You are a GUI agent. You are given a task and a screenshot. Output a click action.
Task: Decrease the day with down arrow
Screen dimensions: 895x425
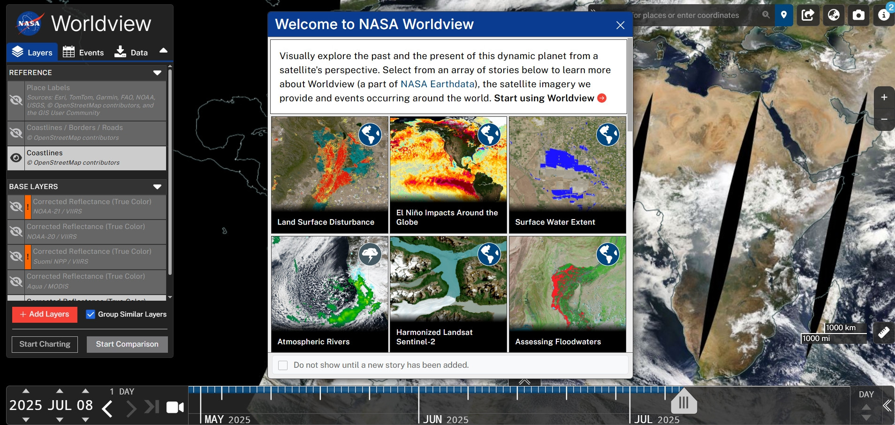point(85,419)
